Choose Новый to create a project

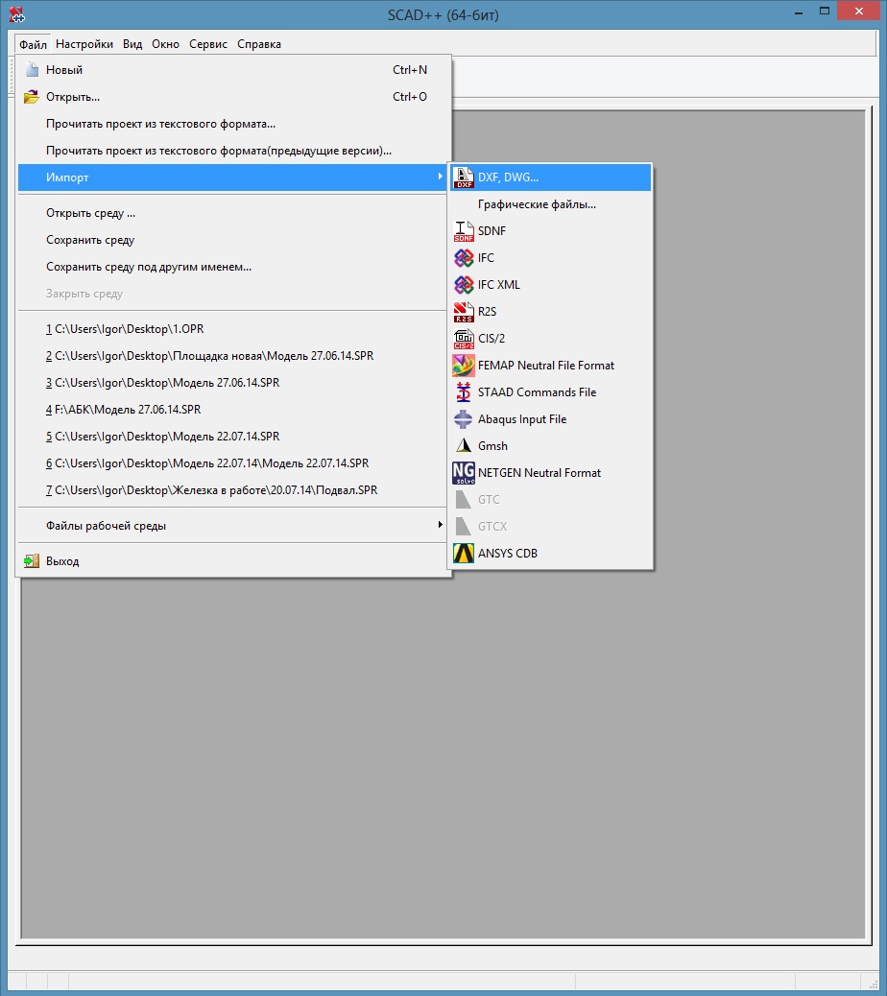coord(234,70)
